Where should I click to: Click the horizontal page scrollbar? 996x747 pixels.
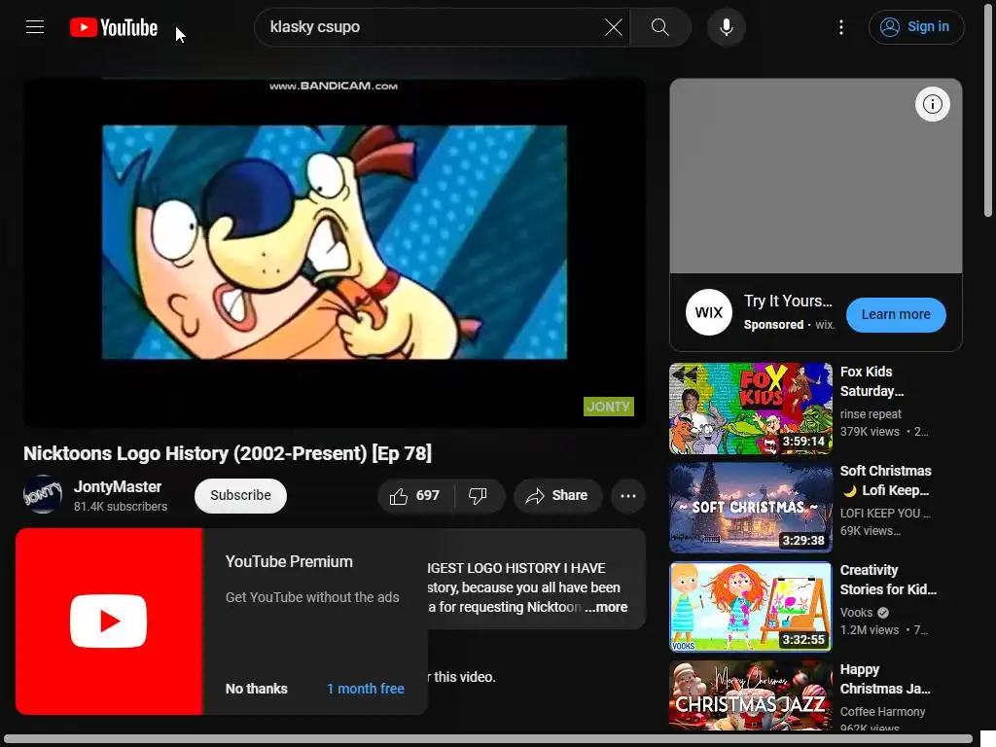coord(488,739)
